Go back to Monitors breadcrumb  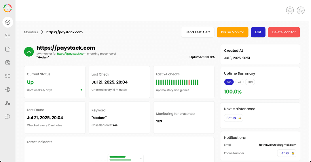(x=31, y=32)
